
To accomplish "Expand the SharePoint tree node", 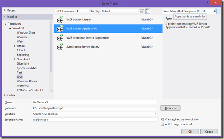I will tap(15, 59).
